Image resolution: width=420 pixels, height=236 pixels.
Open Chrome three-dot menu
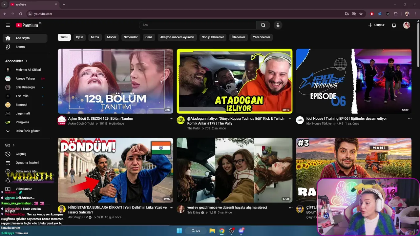coord(415,14)
